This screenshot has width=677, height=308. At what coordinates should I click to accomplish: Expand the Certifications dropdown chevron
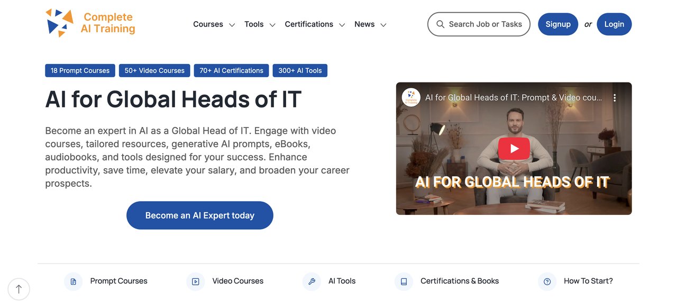pos(342,25)
